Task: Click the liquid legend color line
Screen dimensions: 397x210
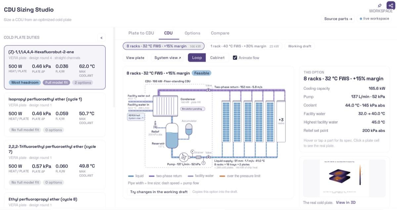Action: coord(131,176)
